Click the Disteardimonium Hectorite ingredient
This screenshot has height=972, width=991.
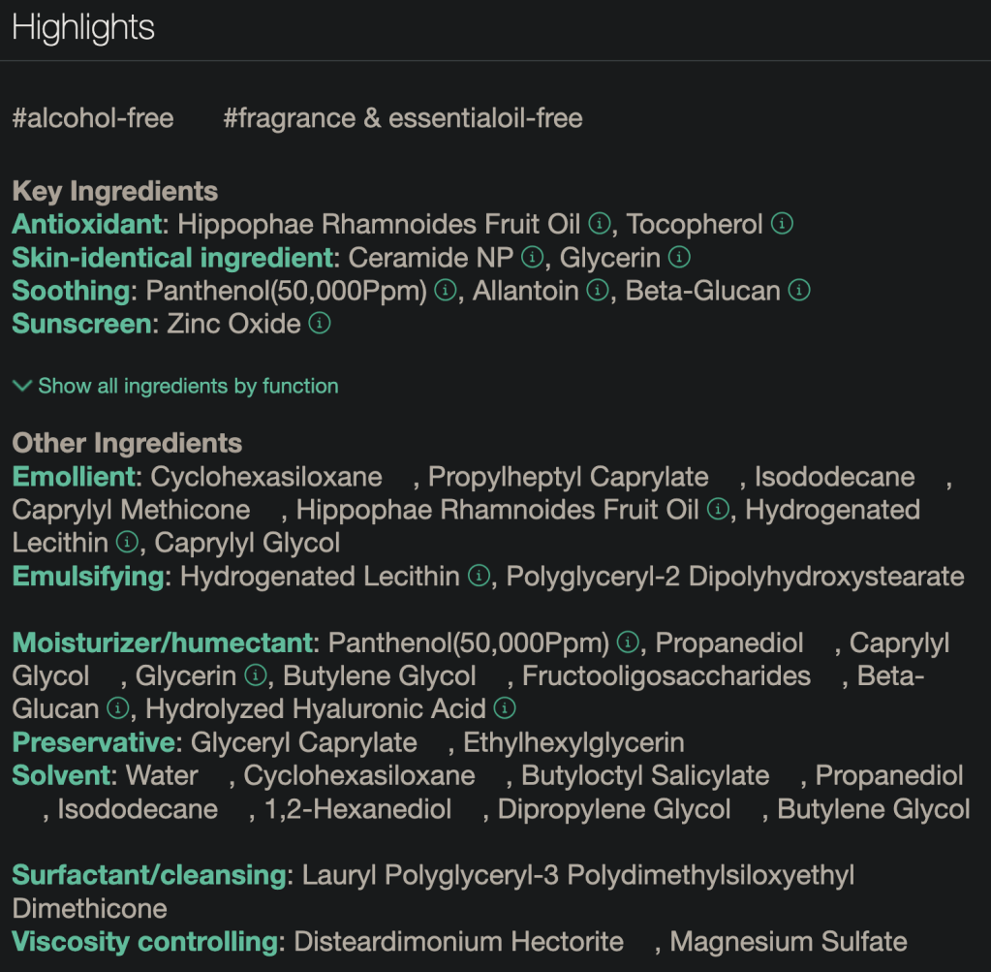click(458, 941)
